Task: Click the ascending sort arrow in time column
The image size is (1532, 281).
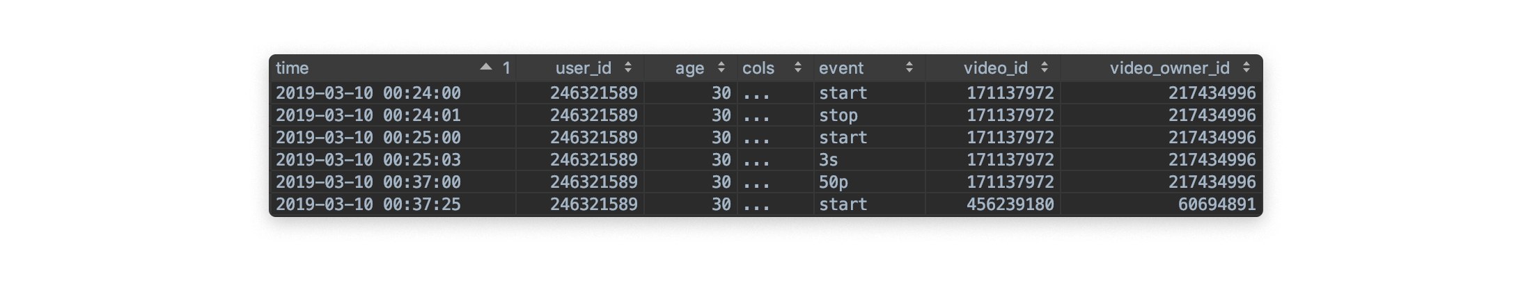Action: [x=486, y=67]
